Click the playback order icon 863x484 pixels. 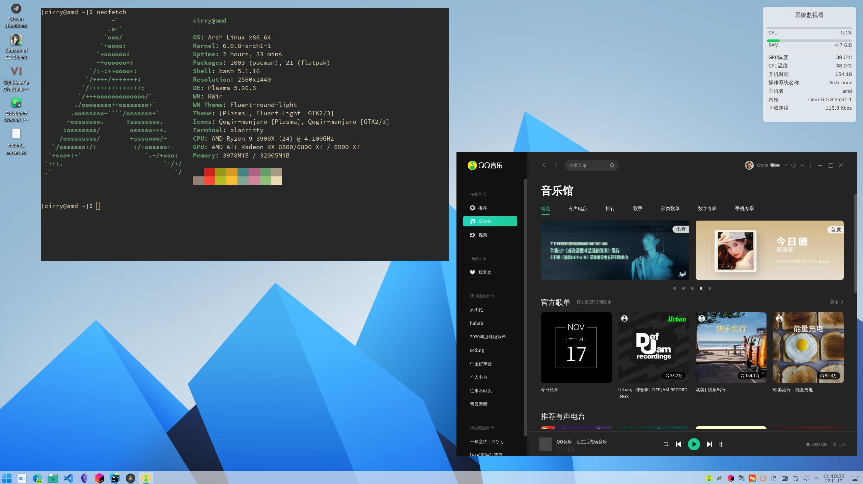(x=666, y=444)
